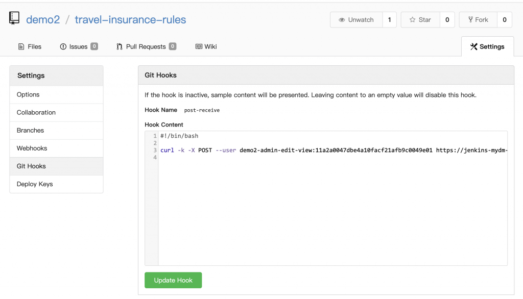
Task: Go to the Pull Requests tab
Action: coord(146,46)
